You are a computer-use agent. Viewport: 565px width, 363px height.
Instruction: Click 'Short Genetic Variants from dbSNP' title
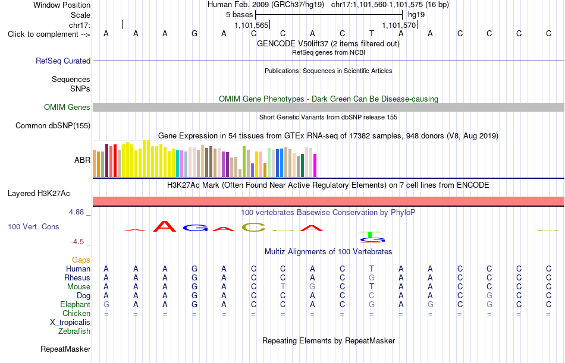(x=328, y=117)
